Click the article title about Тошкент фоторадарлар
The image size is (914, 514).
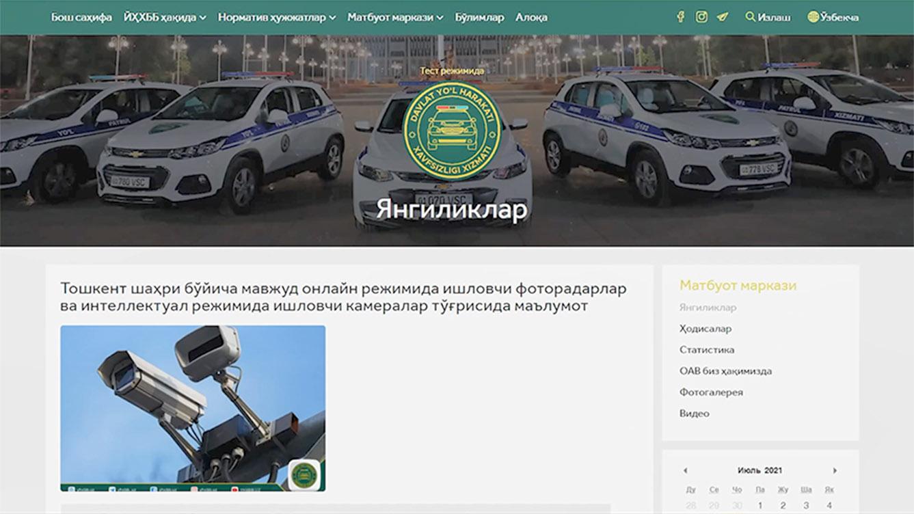343,297
